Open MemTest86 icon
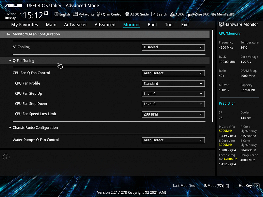 point(214,14)
